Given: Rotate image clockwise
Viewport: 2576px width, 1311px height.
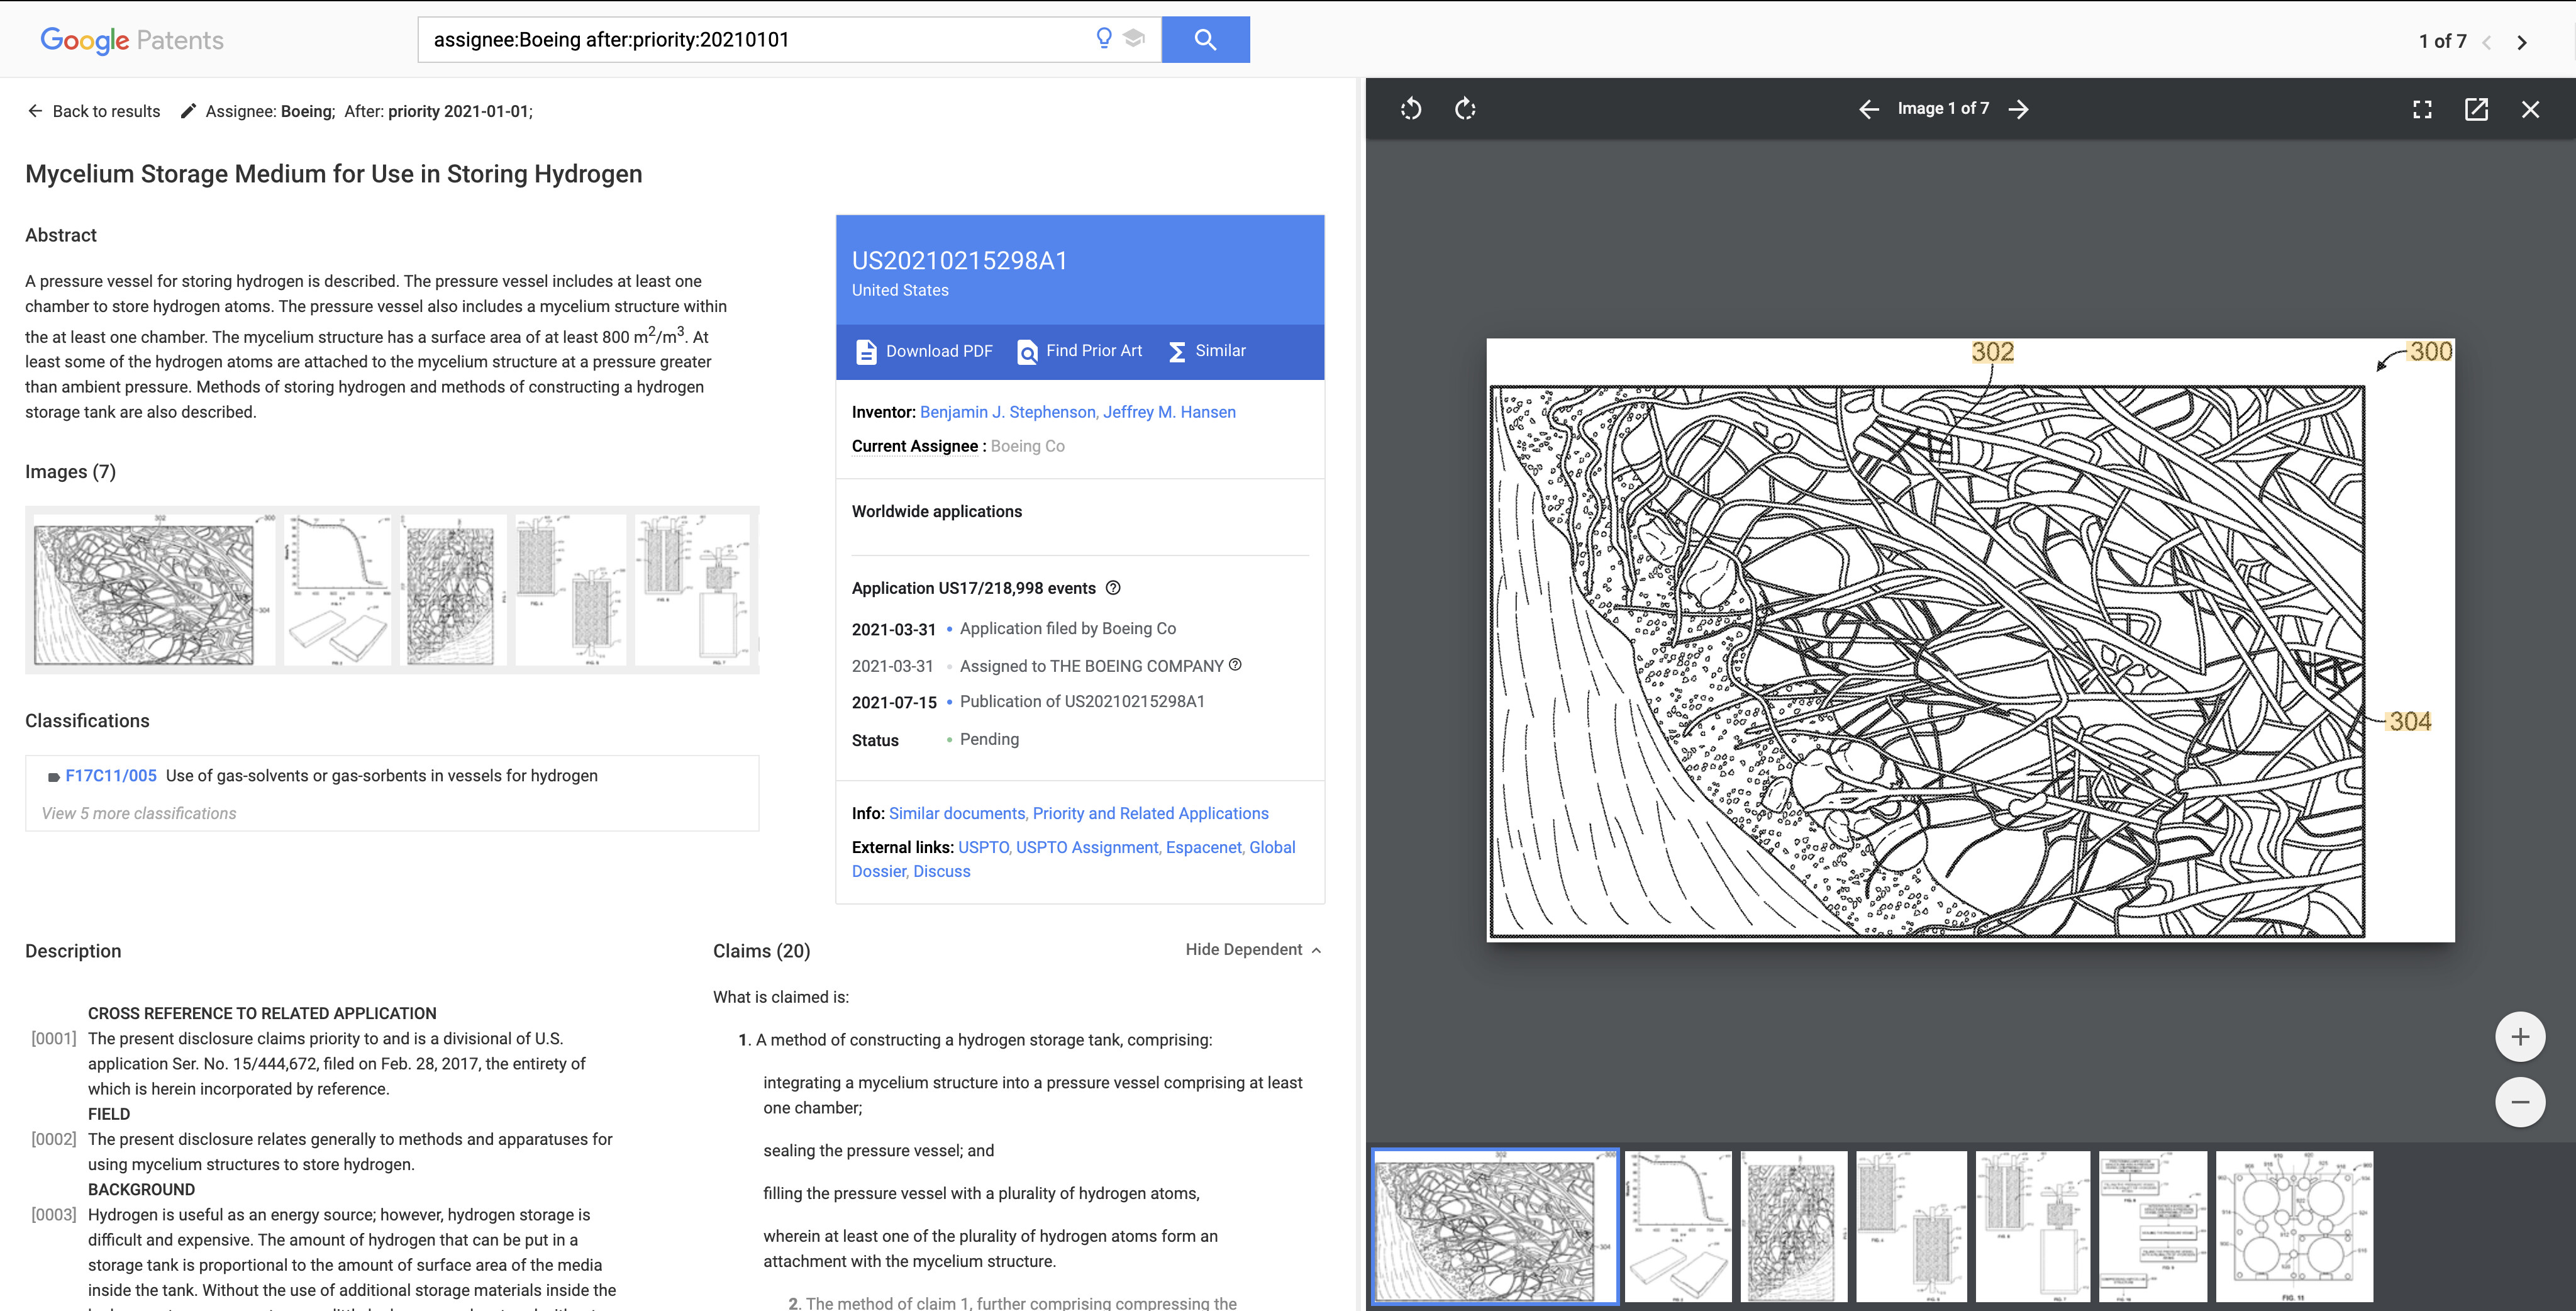Looking at the screenshot, I should pyautogui.click(x=1465, y=109).
